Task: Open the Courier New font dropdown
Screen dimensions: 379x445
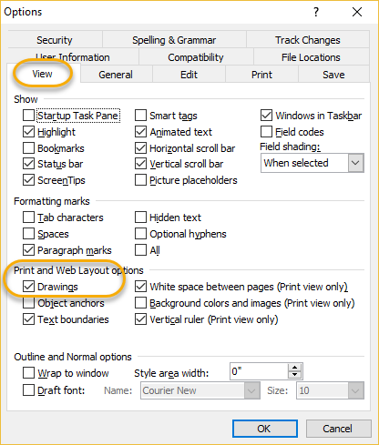Action: pyautogui.click(x=252, y=390)
